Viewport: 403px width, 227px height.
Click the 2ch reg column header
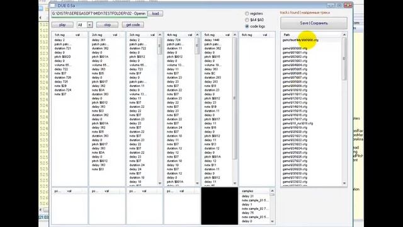(x=98, y=35)
